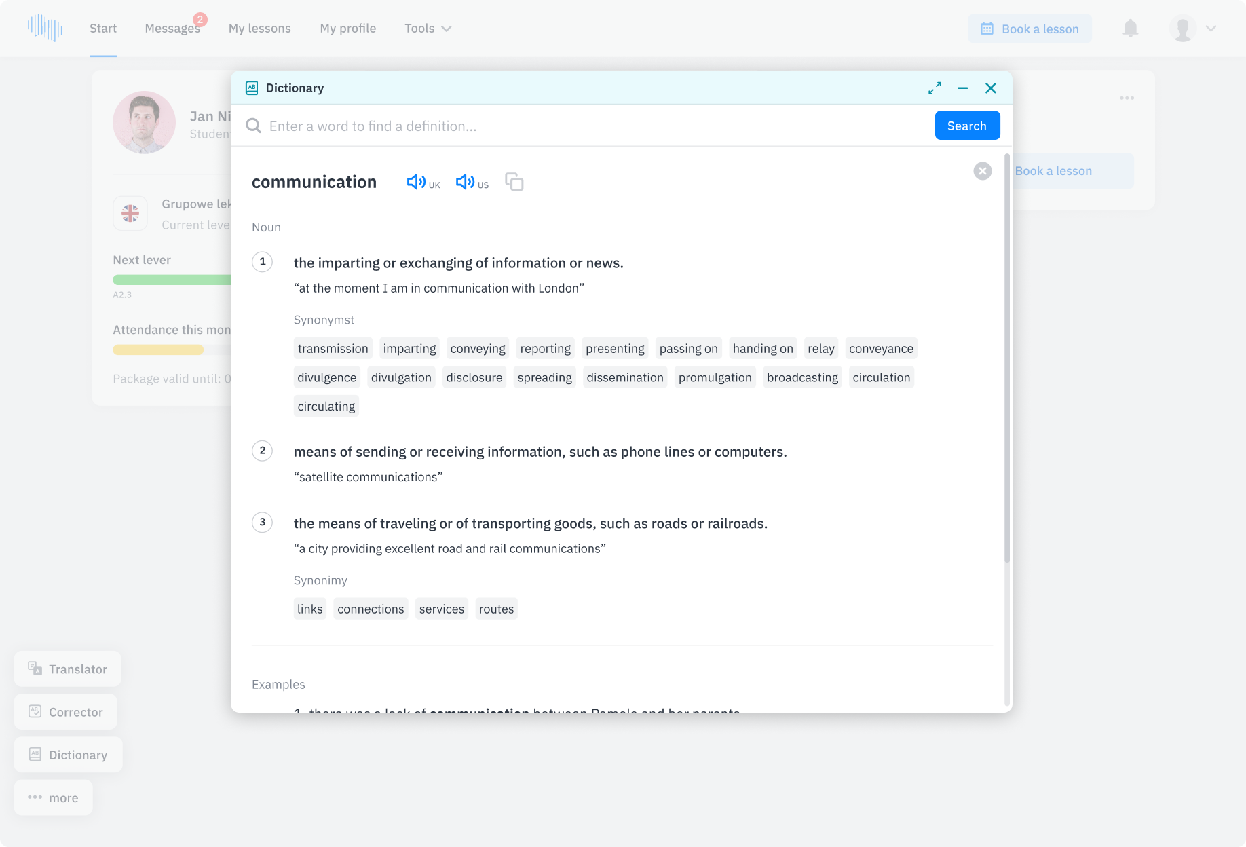Copy the word communication
1246x847 pixels.
(514, 182)
